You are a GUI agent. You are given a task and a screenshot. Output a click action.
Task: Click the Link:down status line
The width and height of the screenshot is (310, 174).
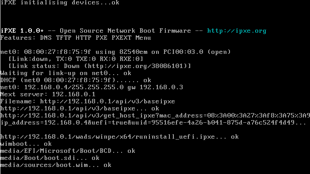pos(76,59)
